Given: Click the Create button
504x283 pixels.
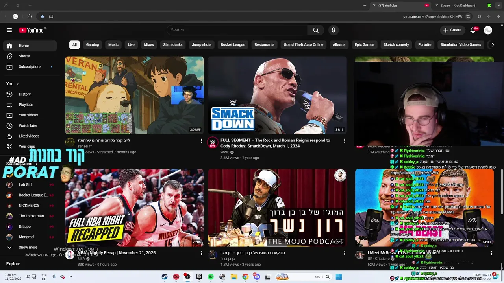Looking at the screenshot, I should pyautogui.click(x=452, y=30).
